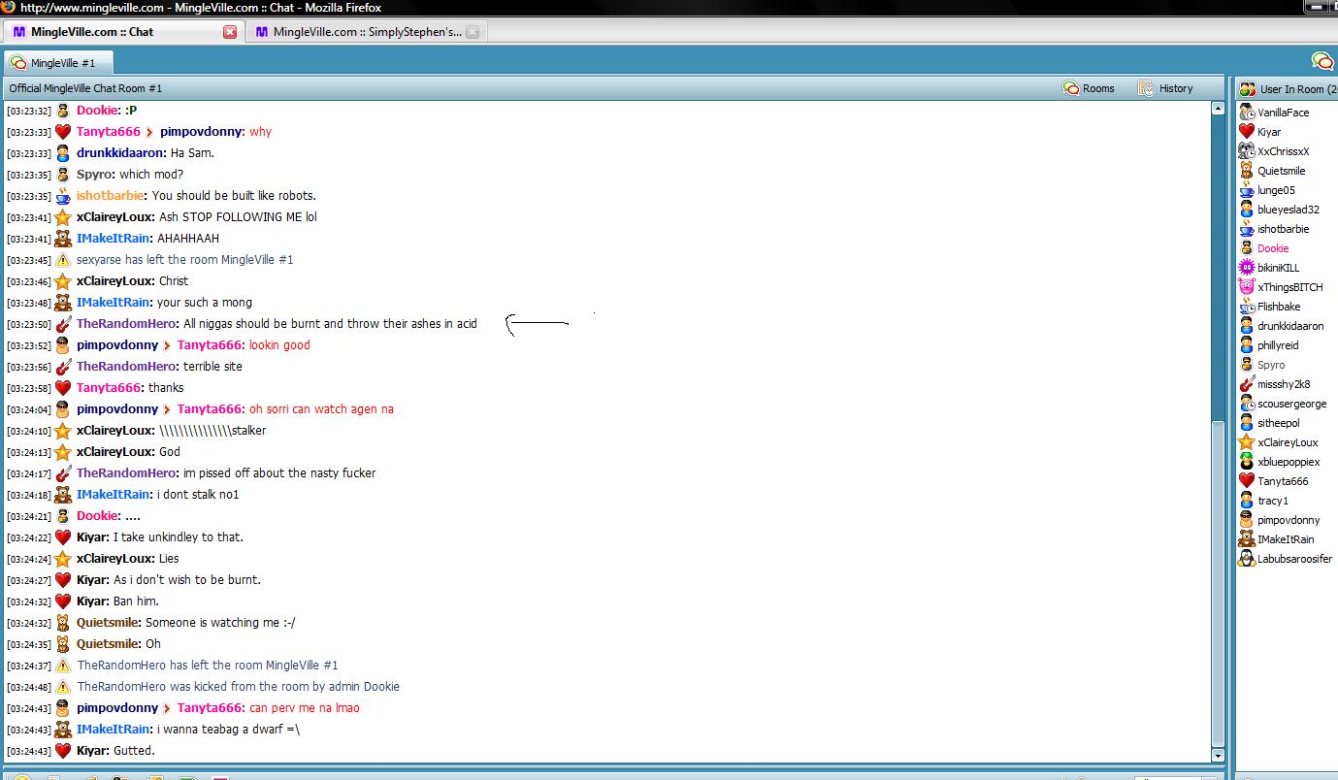
Task: Click the message 'i dont stalk no1'
Action: (x=198, y=495)
